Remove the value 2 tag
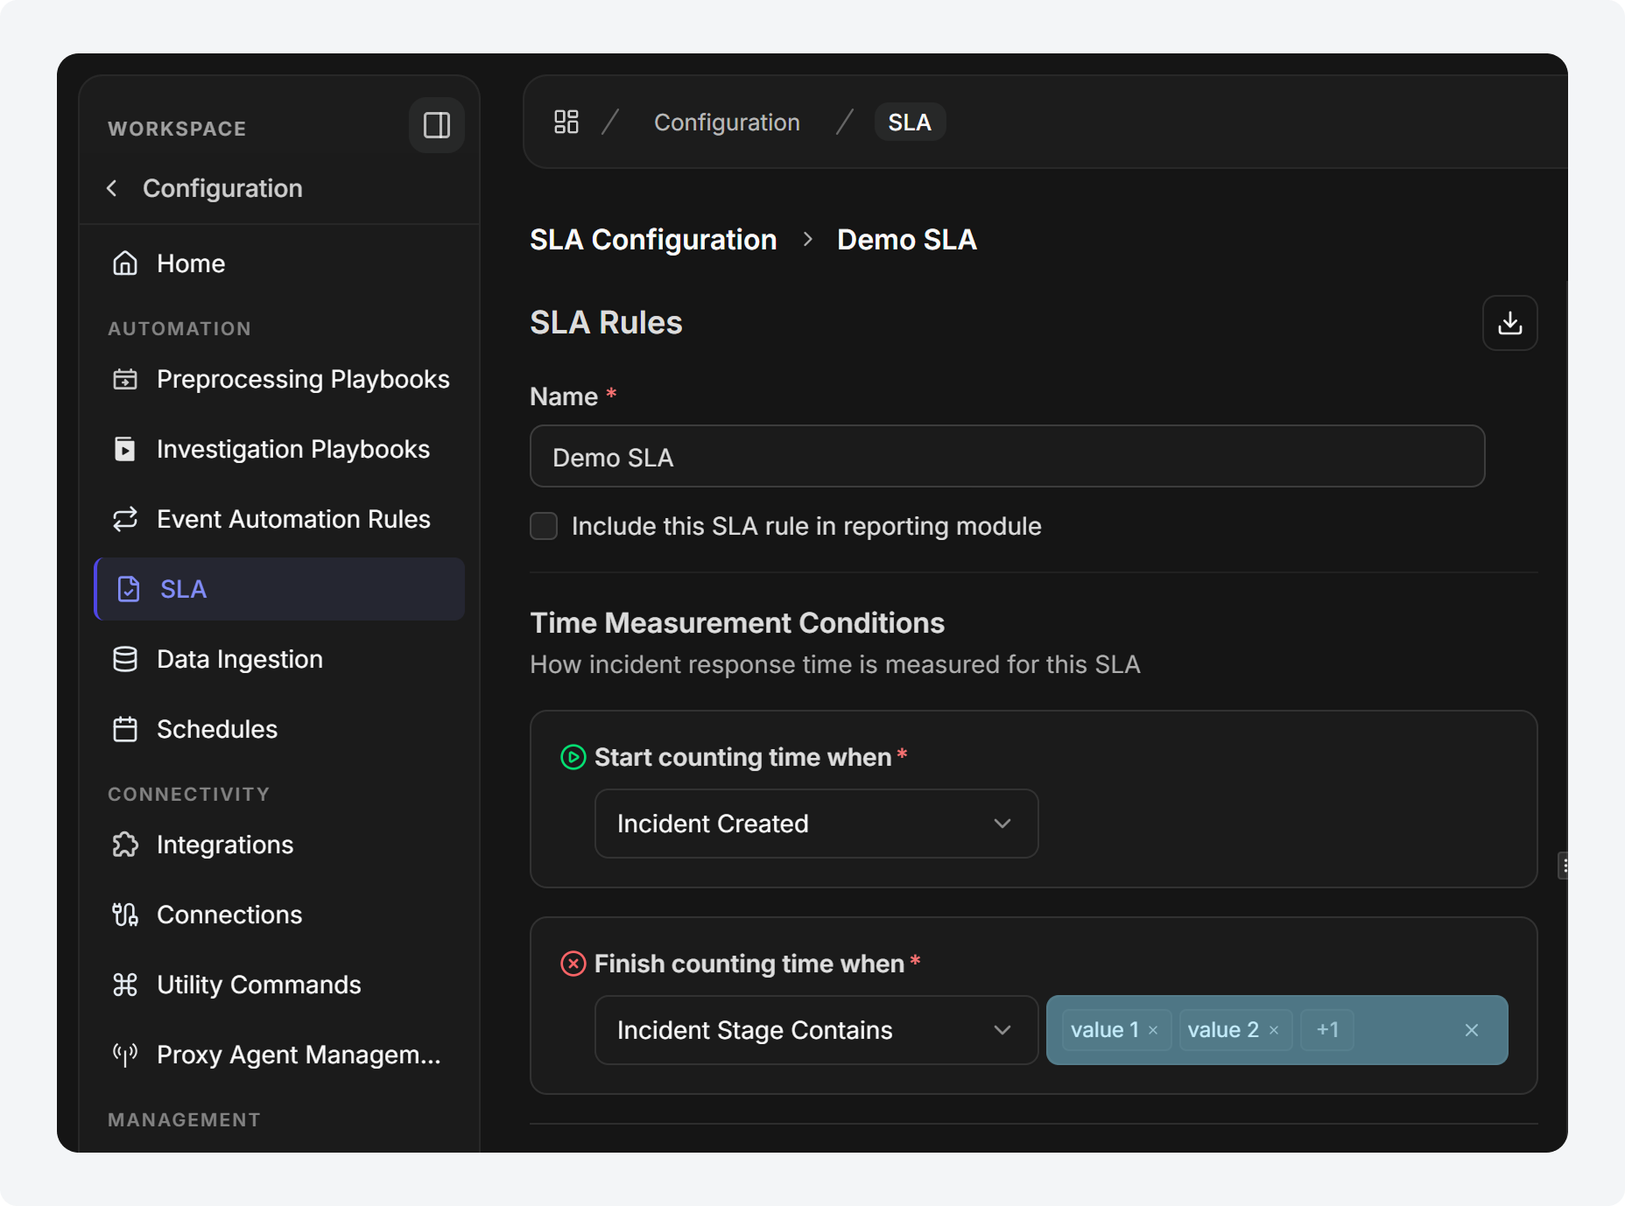Screen dimensions: 1625x1206 point(1274,1030)
